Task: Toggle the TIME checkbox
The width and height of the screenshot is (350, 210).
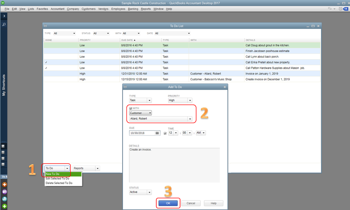Action: coord(165,133)
